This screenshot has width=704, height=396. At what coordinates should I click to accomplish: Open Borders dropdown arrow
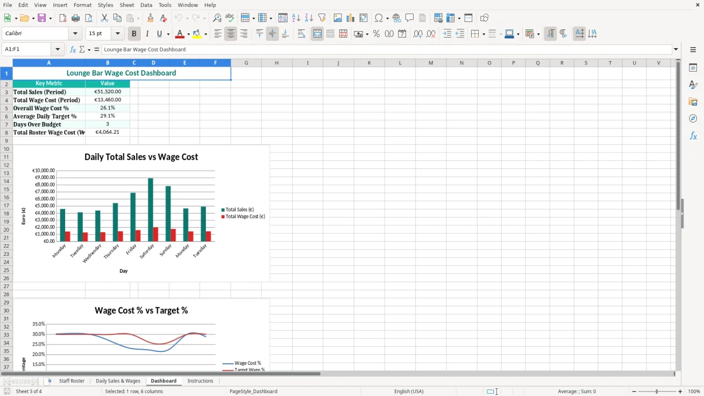pyautogui.click(x=483, y=35)
